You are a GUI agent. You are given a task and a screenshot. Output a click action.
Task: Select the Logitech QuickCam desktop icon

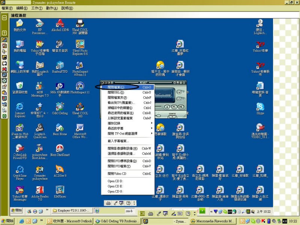40,131
